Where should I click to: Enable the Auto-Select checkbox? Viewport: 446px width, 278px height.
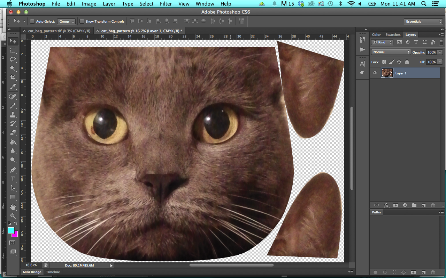coord(32,21)
